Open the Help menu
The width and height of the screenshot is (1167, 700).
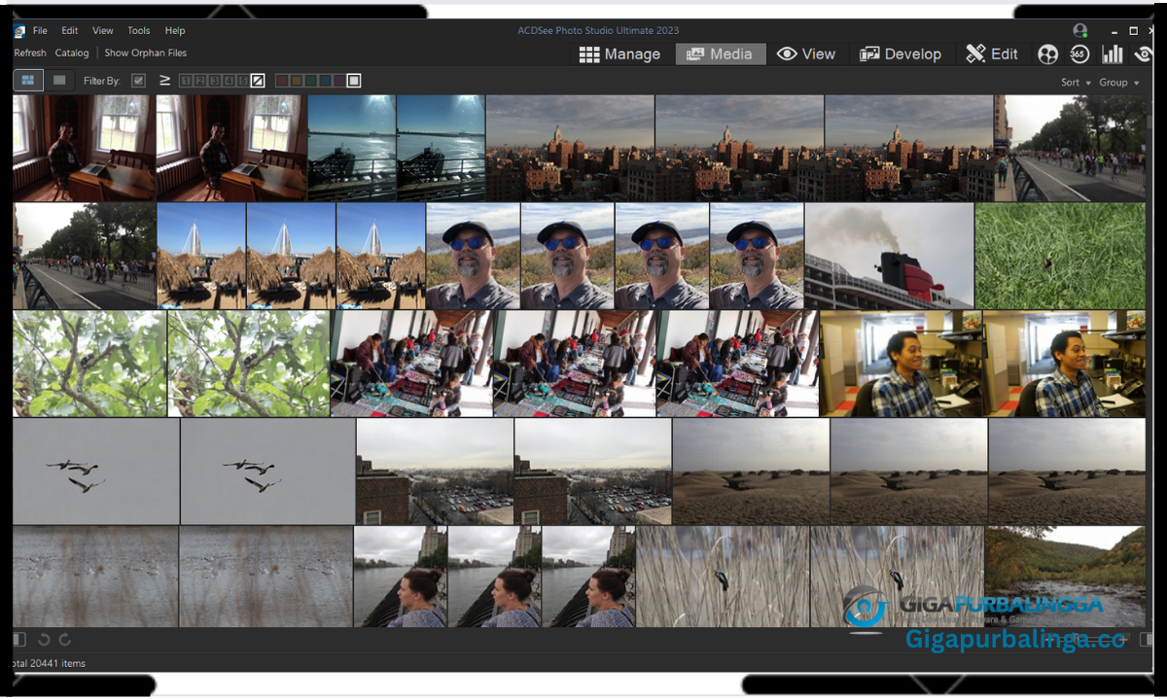pyautogui.click(x=175, y=31)
